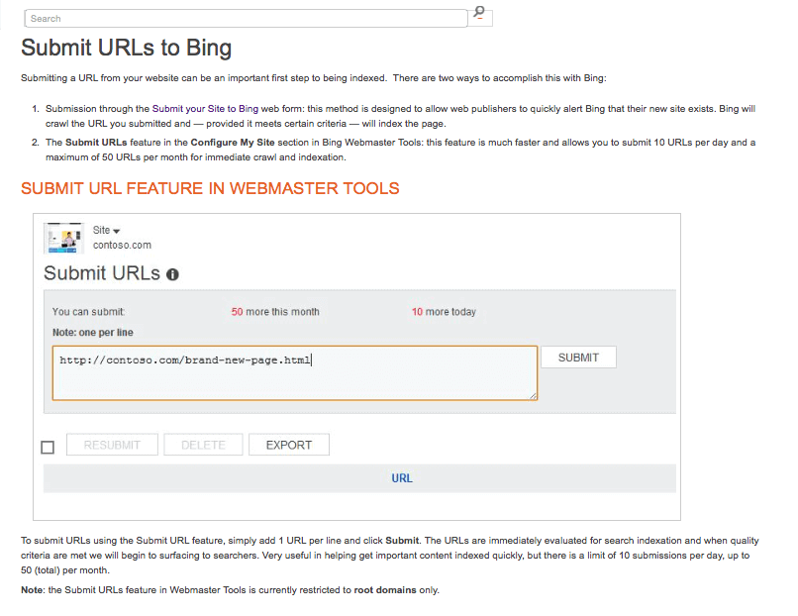Click the magnifier search icon
798x616 pixels.
click(x=479, y=13)
